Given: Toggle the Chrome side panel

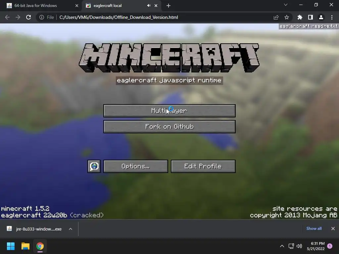Looking at the screenshot, I should point(311,17).
